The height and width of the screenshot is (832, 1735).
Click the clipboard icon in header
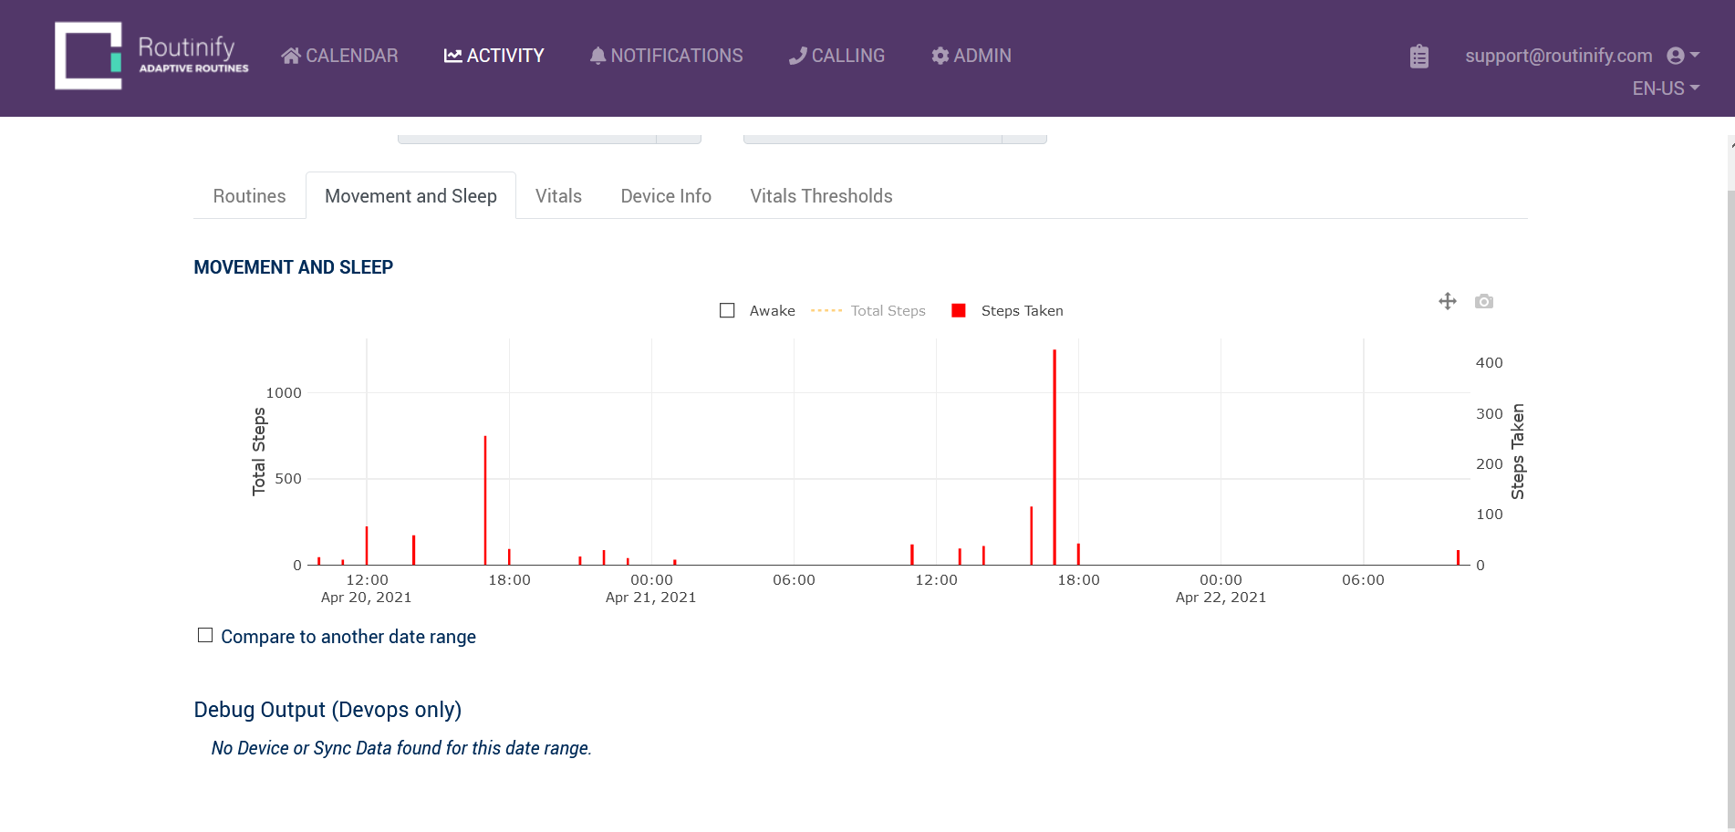point(1419,57)
